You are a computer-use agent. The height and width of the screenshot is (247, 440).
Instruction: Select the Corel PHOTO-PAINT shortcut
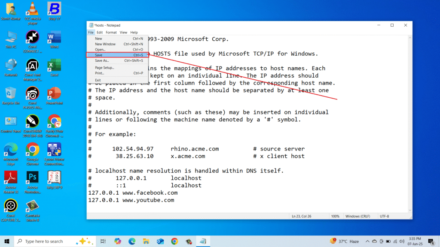33,98
